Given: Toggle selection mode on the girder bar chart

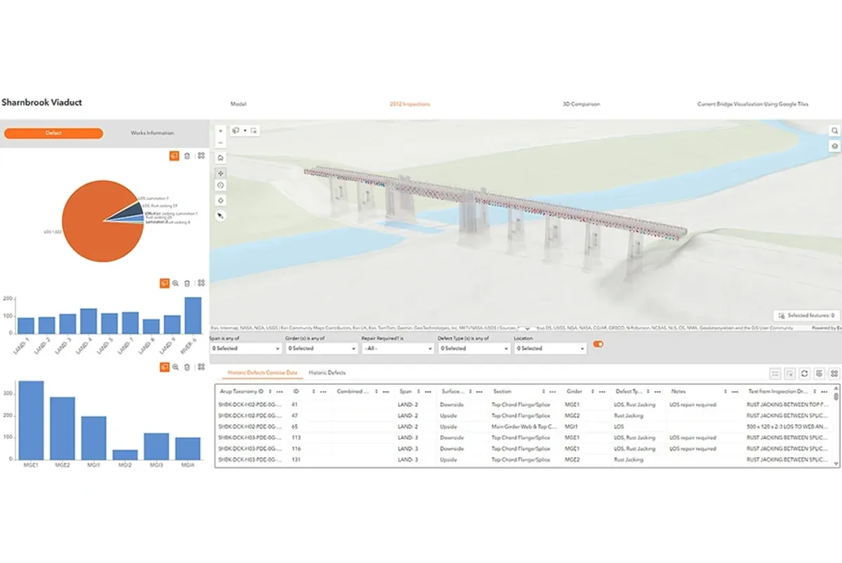Looking at the screenshot, I should 163,366.
